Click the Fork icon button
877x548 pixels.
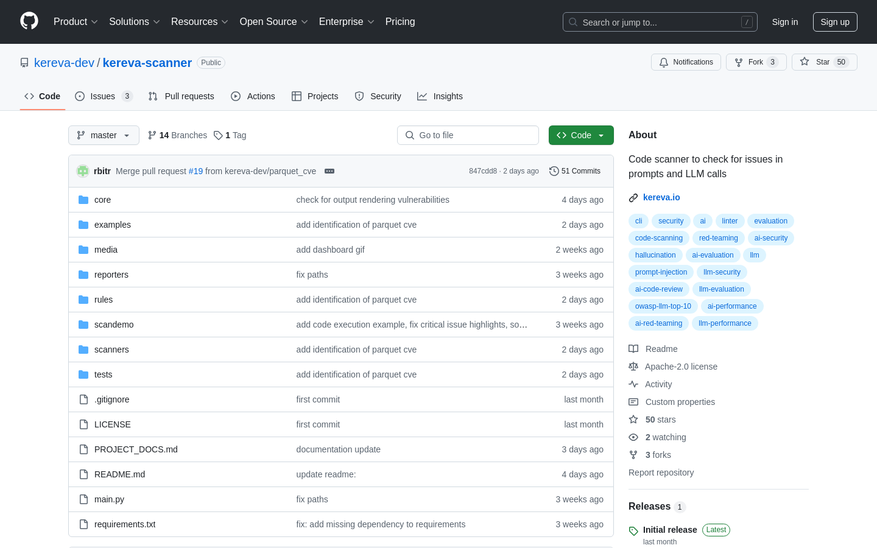739,62
